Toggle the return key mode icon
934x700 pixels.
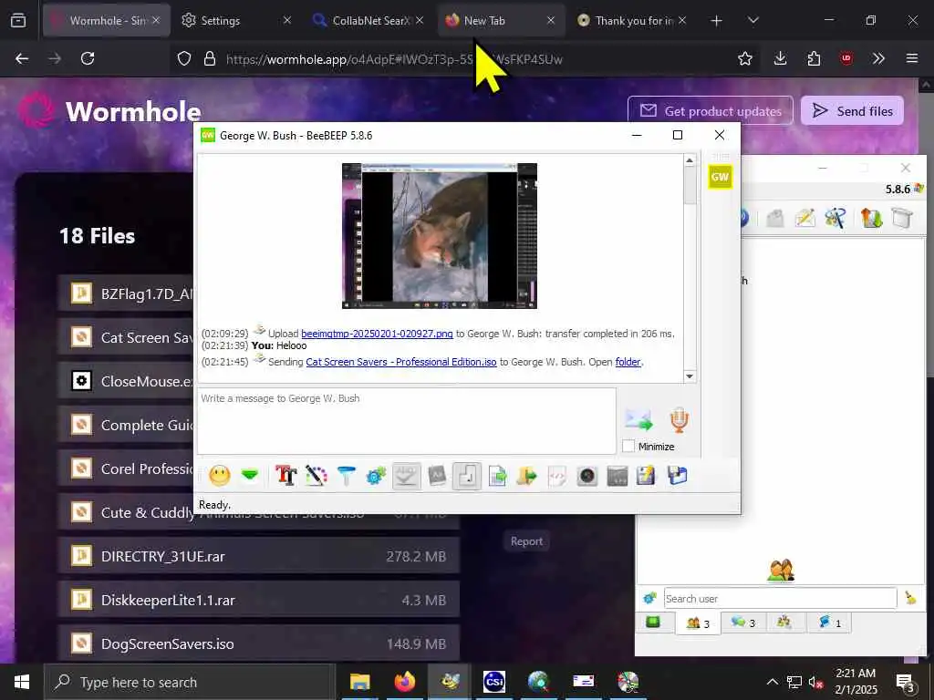click(x=467, y=476)
